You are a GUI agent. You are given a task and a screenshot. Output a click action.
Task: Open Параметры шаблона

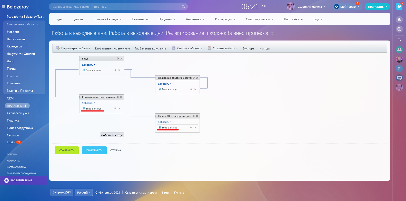point(73,48)
